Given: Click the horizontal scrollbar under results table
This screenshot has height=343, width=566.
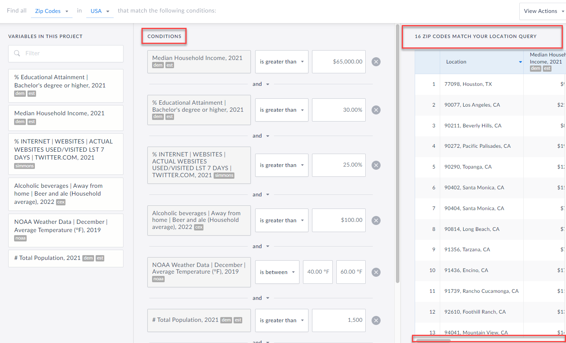Looking at the screenshot, I should click(433, 340).
